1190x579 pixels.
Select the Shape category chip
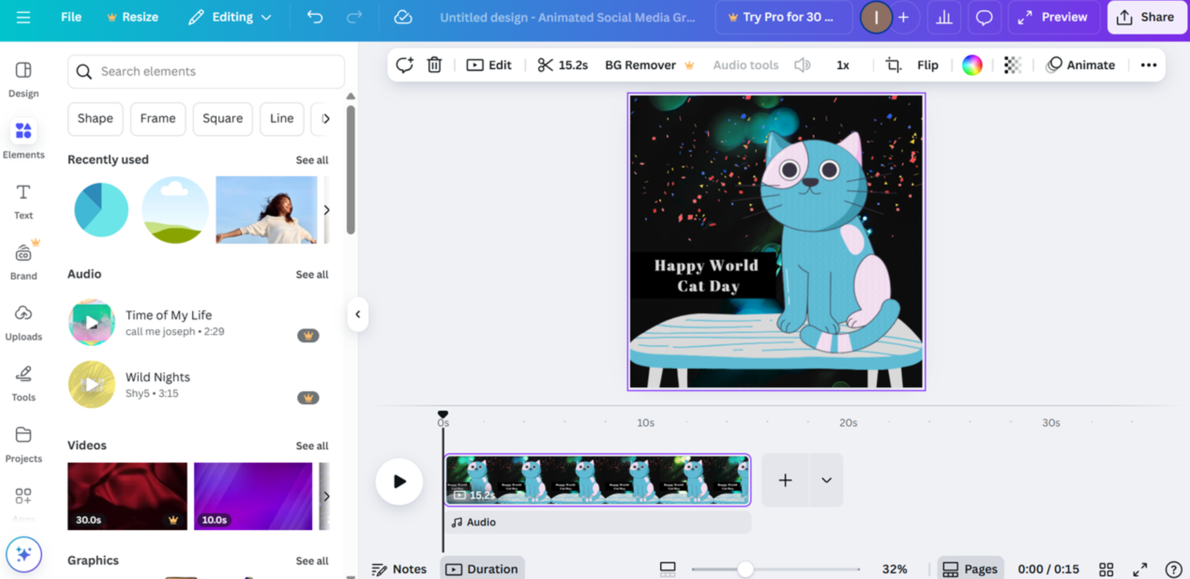pos(95,119)
